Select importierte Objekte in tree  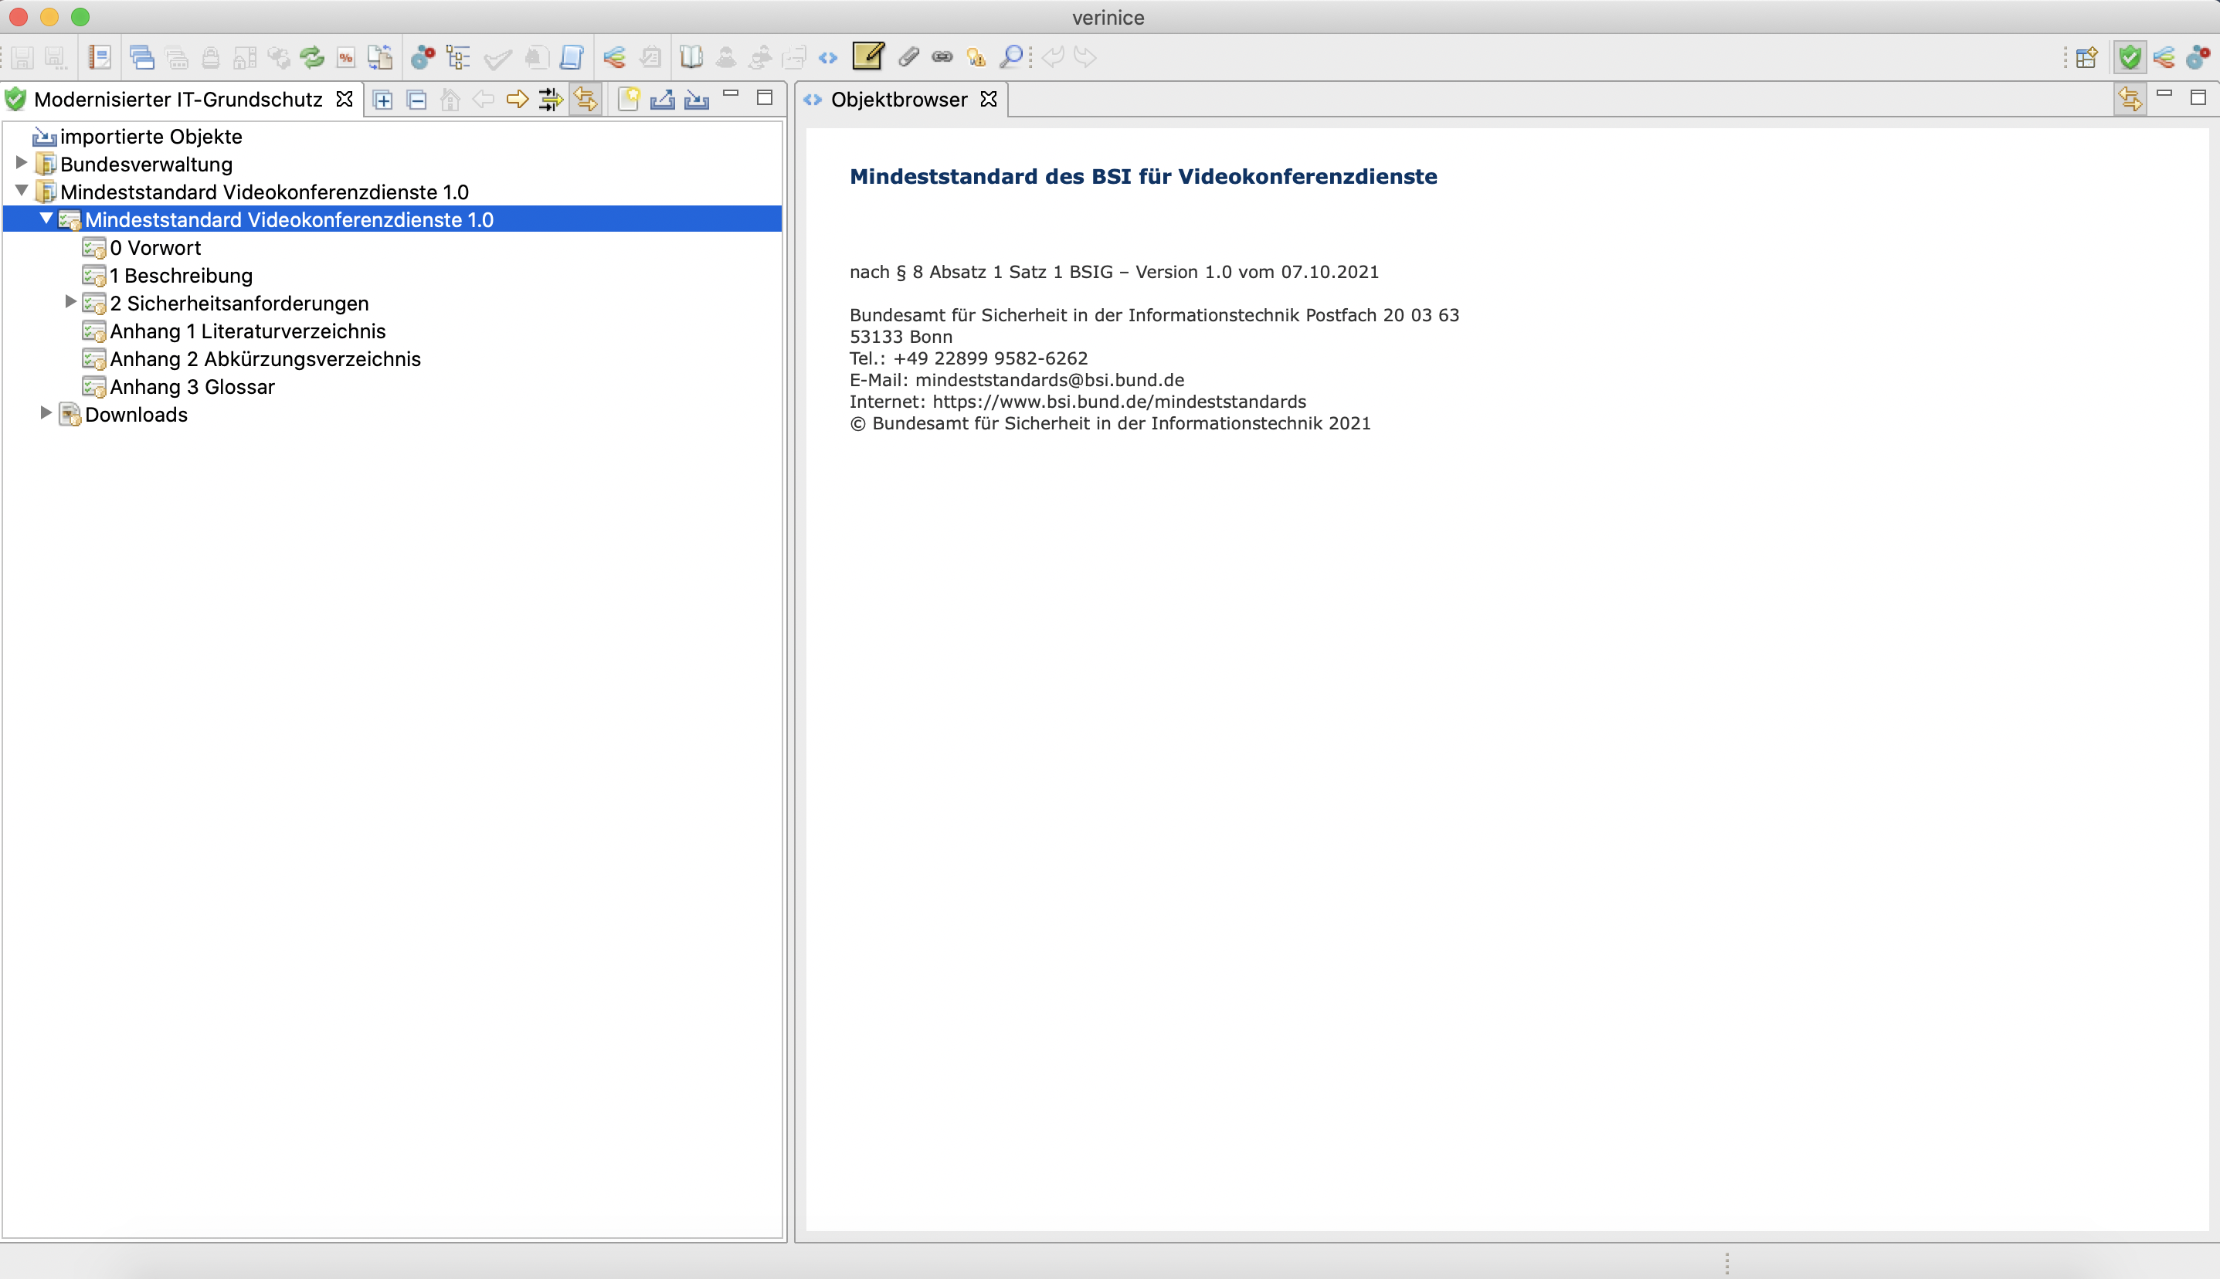click(151, 137)
